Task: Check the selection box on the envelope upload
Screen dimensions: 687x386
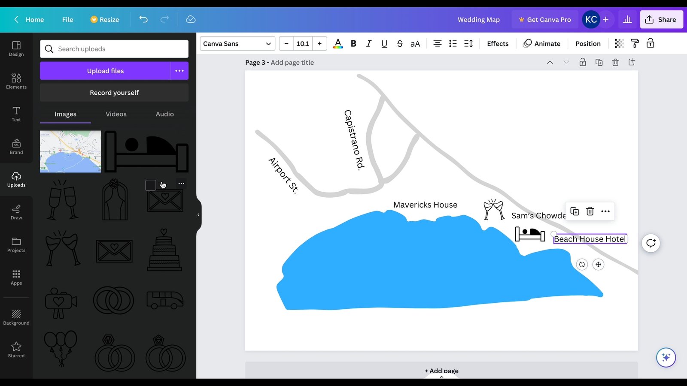Action: tap(150, 184)
